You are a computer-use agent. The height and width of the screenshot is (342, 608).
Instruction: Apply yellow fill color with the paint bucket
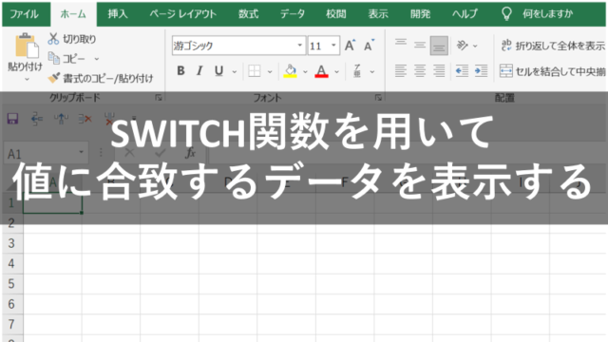pos(290,71)
